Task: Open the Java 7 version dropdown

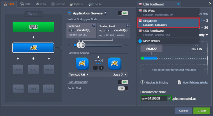Action: 120,75
